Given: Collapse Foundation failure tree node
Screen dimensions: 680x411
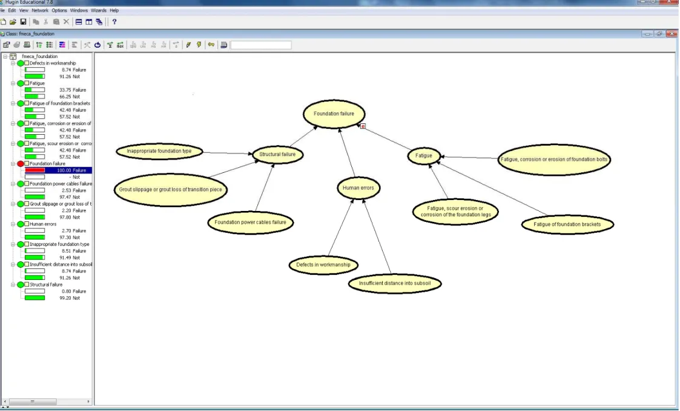Looking at the screenshot, I should (13, 164).
